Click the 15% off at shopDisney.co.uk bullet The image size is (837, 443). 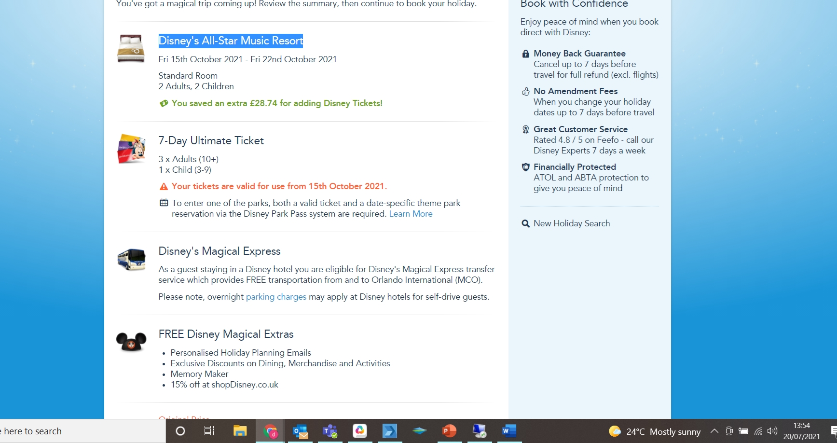coord(224,385)
